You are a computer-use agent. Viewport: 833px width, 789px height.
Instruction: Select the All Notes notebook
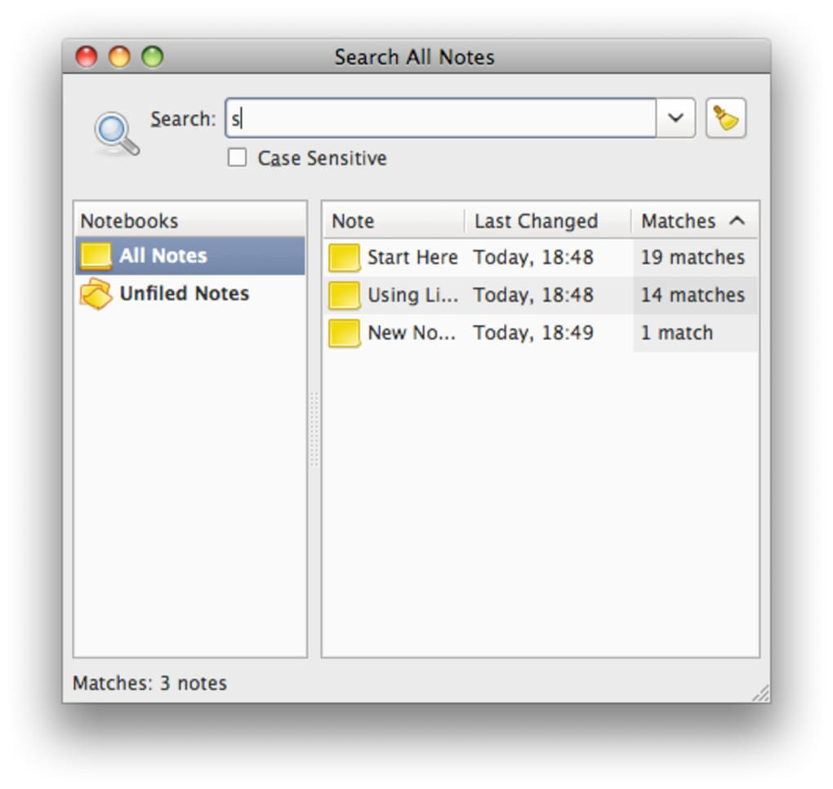190,256
